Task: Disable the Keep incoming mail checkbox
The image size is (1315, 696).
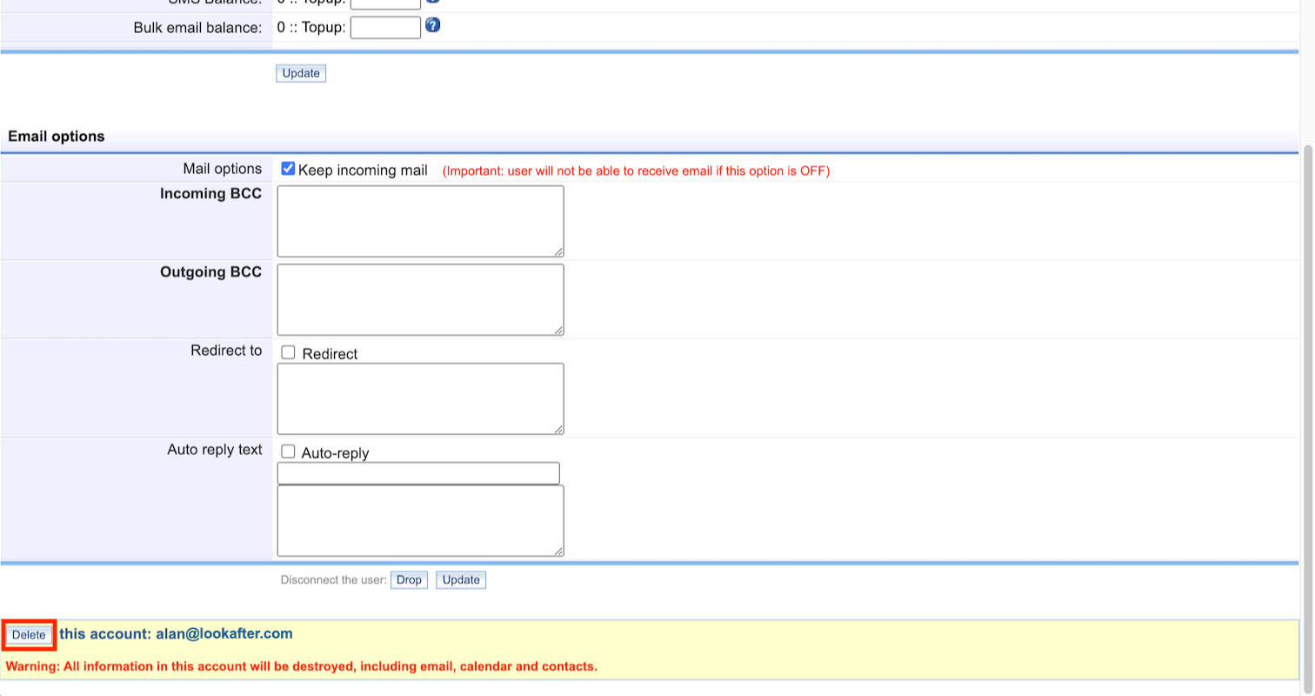Action: click(288, 169)
